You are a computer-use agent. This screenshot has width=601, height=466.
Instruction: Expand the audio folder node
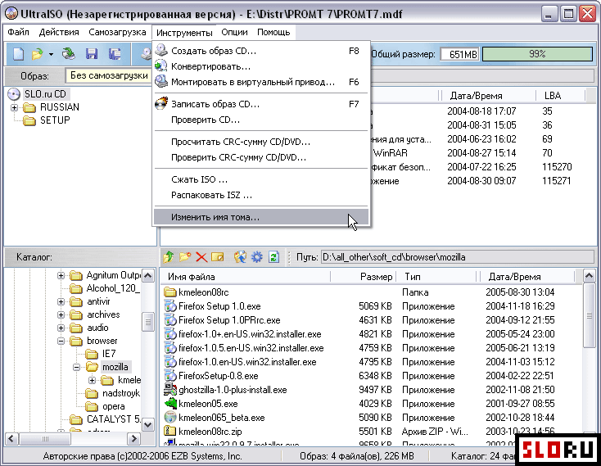[61, 328]
